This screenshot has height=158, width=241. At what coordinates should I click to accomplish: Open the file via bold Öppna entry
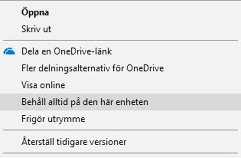[x=120, y=12]
